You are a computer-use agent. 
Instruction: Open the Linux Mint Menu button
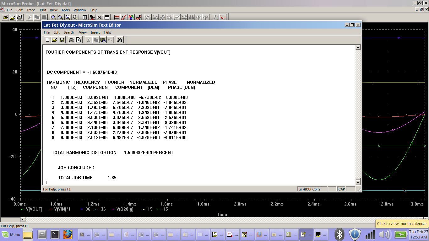11,234
